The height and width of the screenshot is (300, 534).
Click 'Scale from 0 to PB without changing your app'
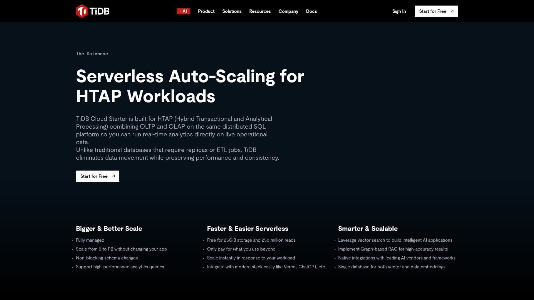point(121,249)
